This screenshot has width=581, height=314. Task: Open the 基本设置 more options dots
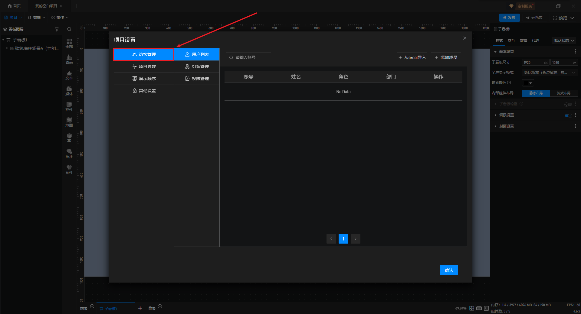(575, 52)
